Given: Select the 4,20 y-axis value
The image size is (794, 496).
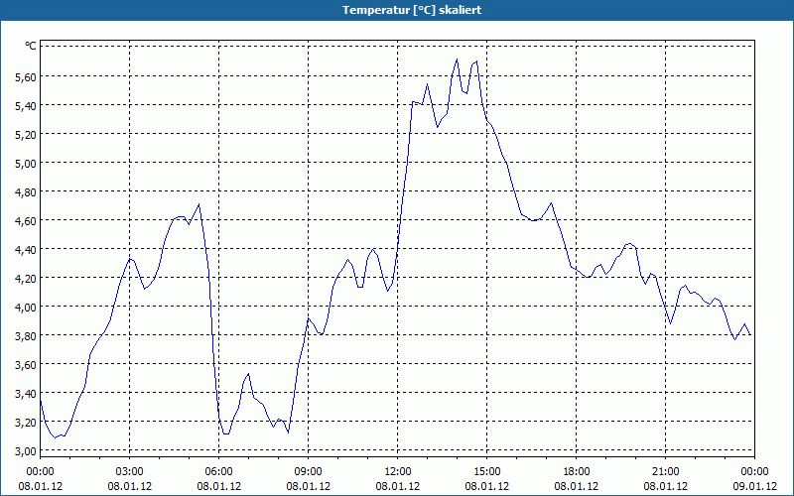Looking at the screenshot, I should pyautogui.click(x=26, y=278).
